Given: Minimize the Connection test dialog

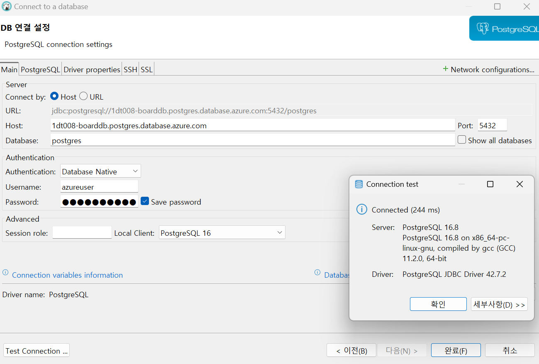Looking at the screenshot, I should (x=461, y=184).
